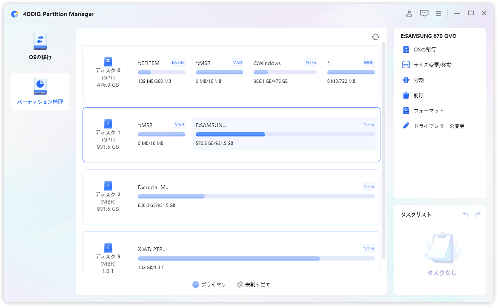Click the タスクなし empty clipboard illustration
Viewport: 497px width, 306px height.
tap(442, 248)
